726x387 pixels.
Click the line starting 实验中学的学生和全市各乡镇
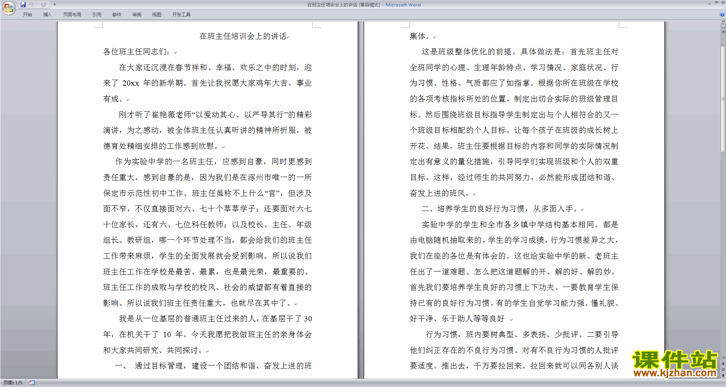pyautogui.click(x=520, y=225)
